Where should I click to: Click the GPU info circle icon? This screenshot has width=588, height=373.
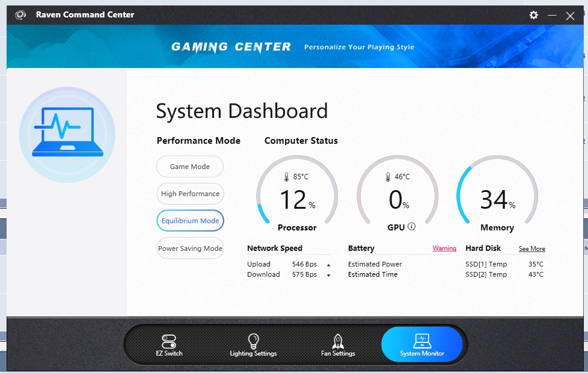pyautogui.click(x=412, y=227)
